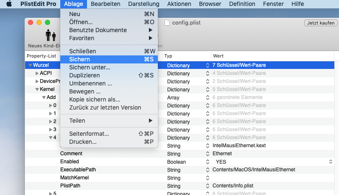This screenshot has width=339, height=195.
Task: Select Sichern unter... menu entry
Action: [x=90, y=67]
